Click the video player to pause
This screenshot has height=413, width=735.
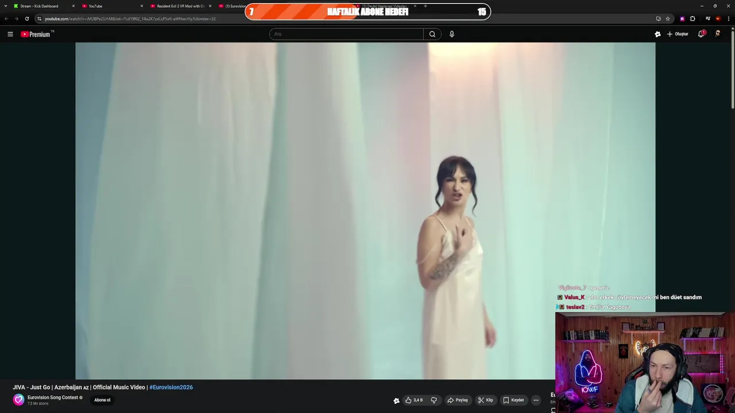(365, 211)
